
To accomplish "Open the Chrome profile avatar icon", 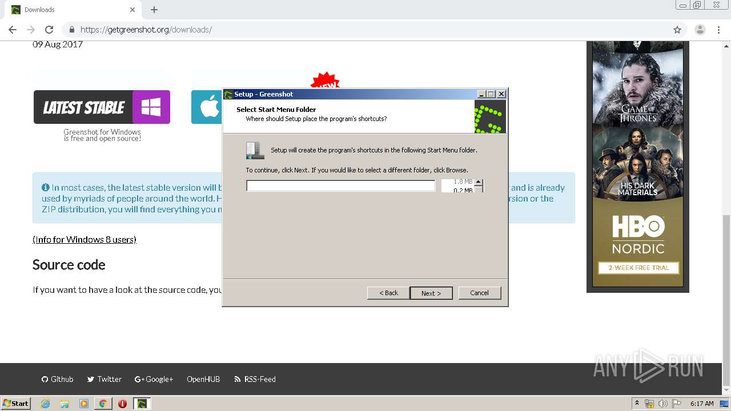I will pyautogui.click(x=700, y=30).
